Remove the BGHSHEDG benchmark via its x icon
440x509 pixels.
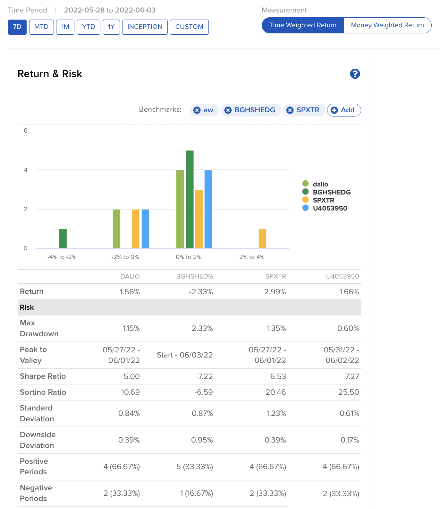(x=228, y=110)
